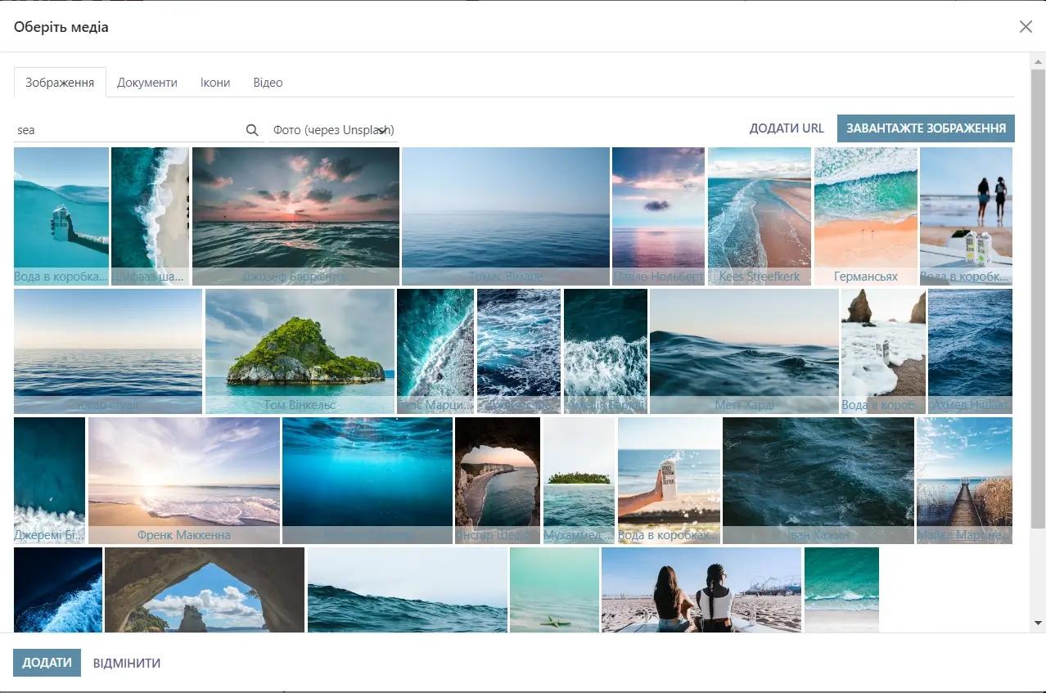Close the media selection dialog
The height and width of the screenshot is (693, 1046).
pyautogui.click(x=1026, y=27)
